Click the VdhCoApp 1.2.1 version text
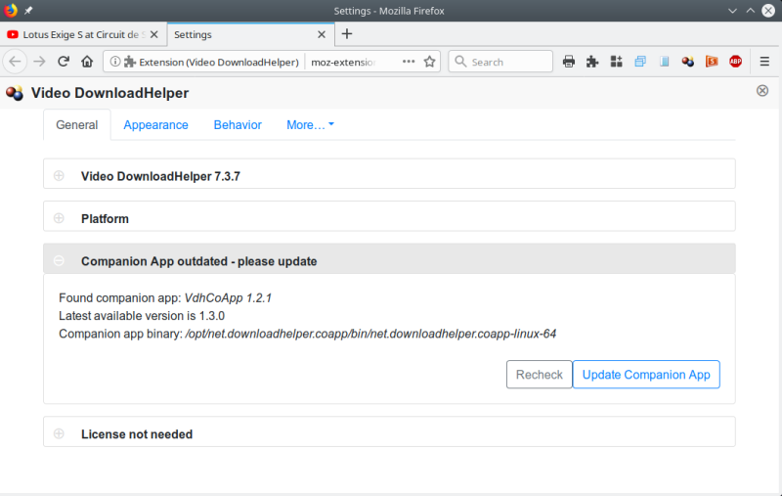Image resolution: width=782 pixels, height=496 pixels. click(228, 298)
